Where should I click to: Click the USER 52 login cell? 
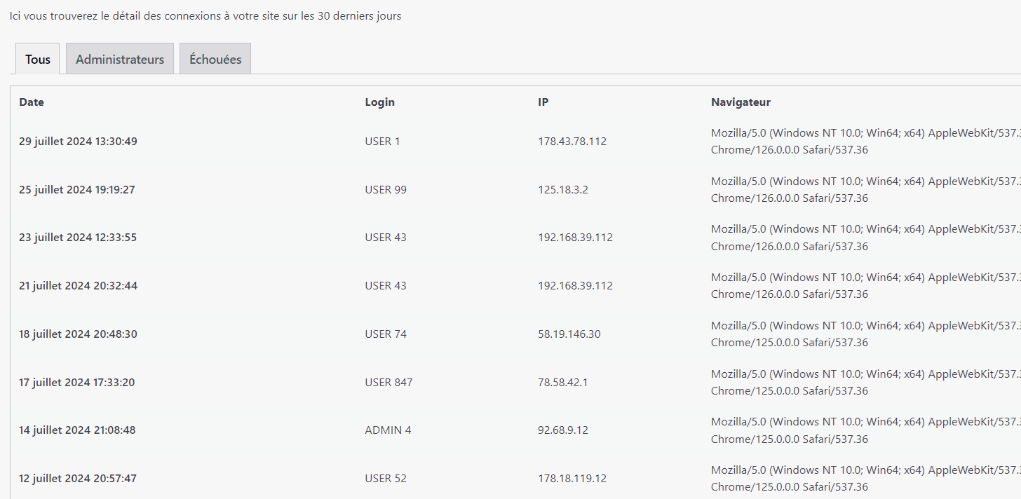pyautogui.click(x=386, y=479)
